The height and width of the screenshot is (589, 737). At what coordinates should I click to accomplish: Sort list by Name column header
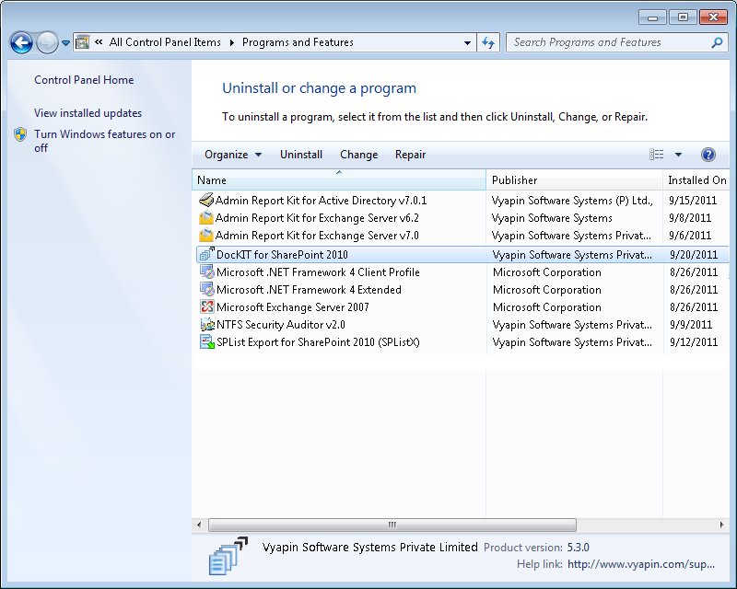pyautogui.click(x=339, y=179)
